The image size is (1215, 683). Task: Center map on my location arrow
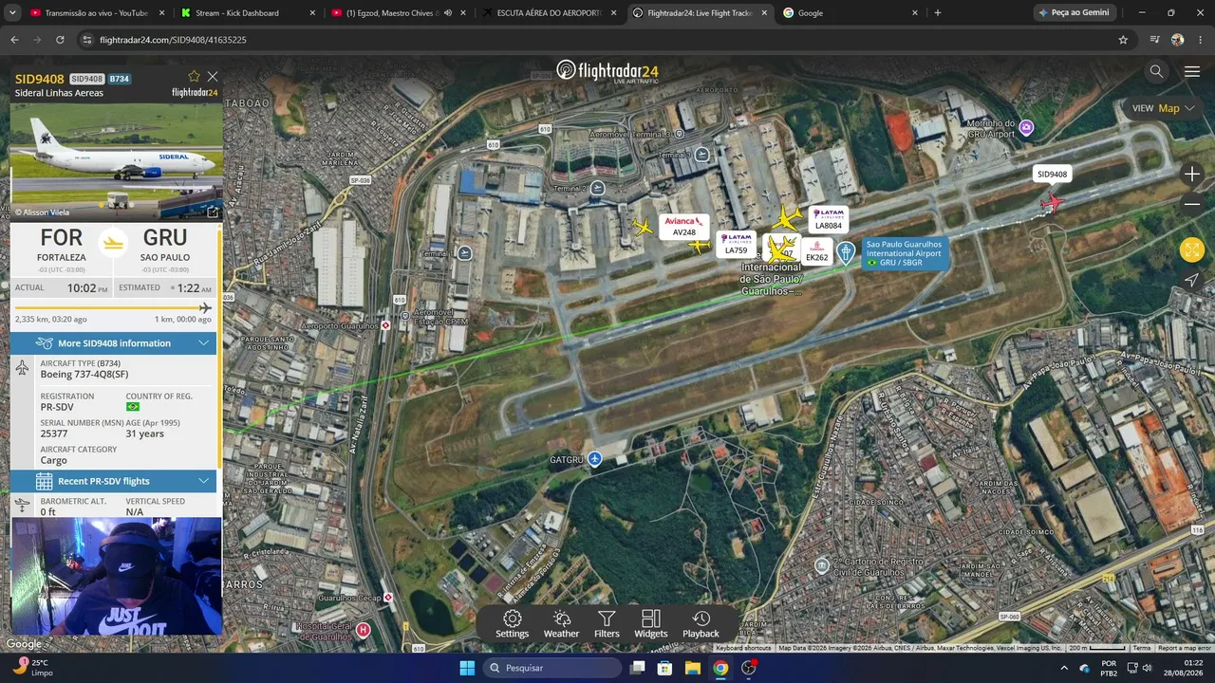(x=1192, y=280)
